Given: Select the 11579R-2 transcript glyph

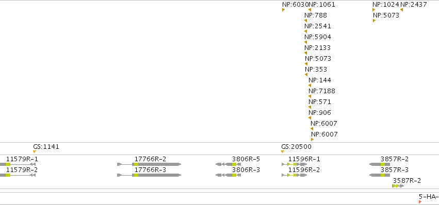Looking at the screenshot, I should [18, 175].
